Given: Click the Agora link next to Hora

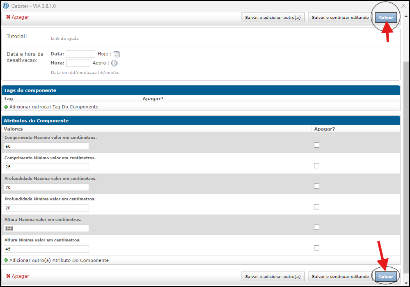Looking at the screenshot, I should pos(99,63).
